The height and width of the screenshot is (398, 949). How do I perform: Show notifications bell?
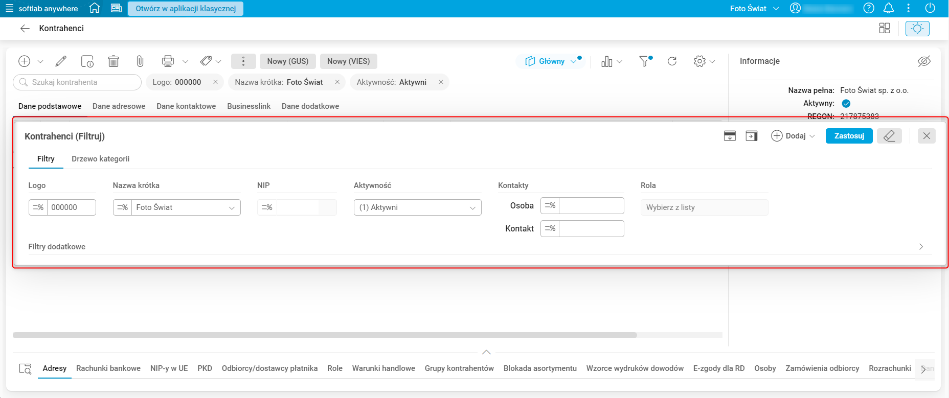pyautogui.click(x=889, y=8)
